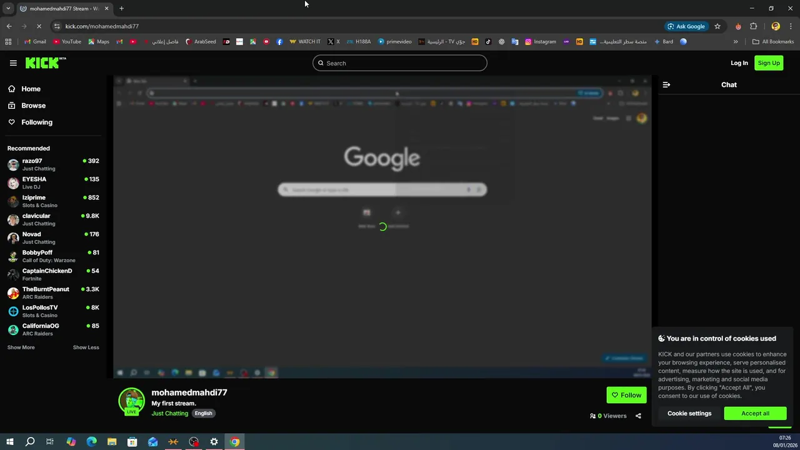Click the address bar URL
This screenshot has height=450, width=800.
[x=102, y=26]
